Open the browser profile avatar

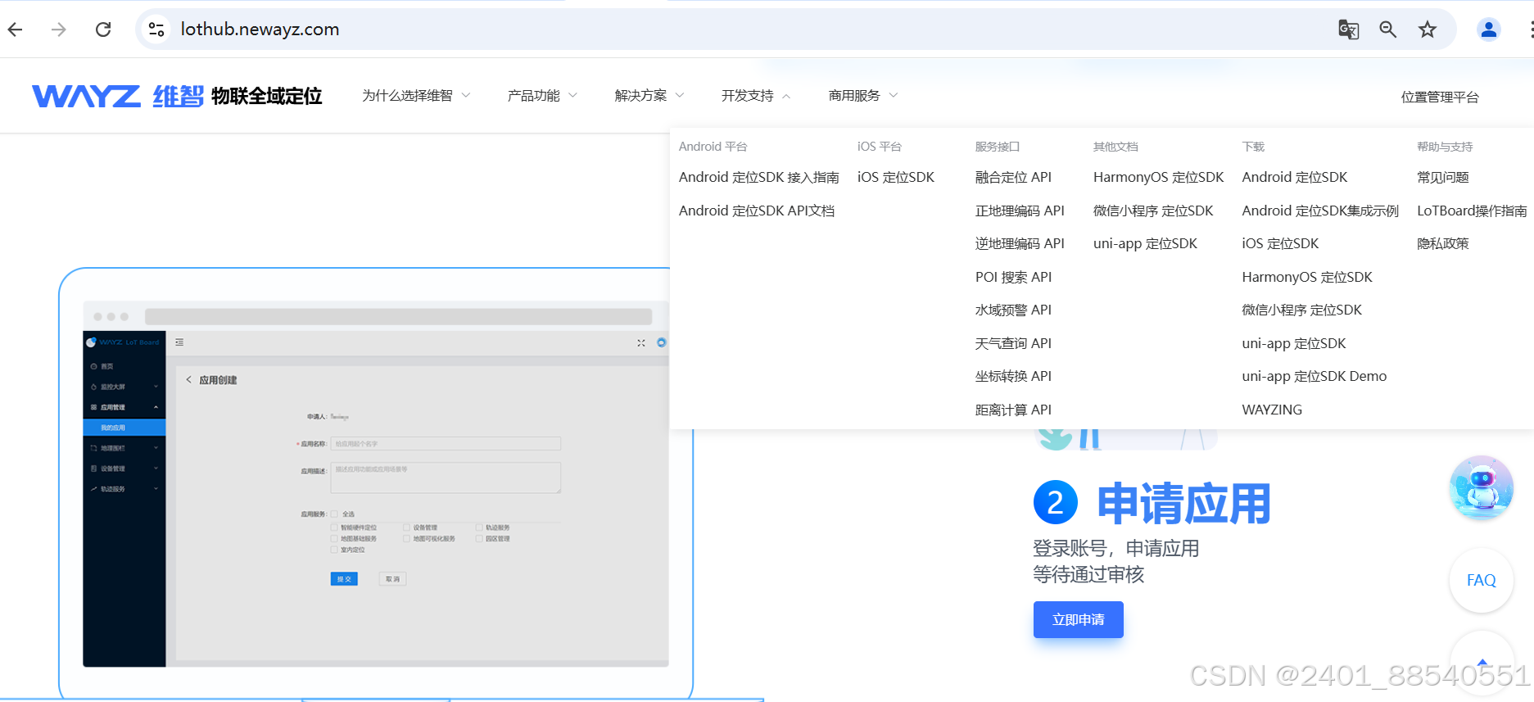(1489, 29)
